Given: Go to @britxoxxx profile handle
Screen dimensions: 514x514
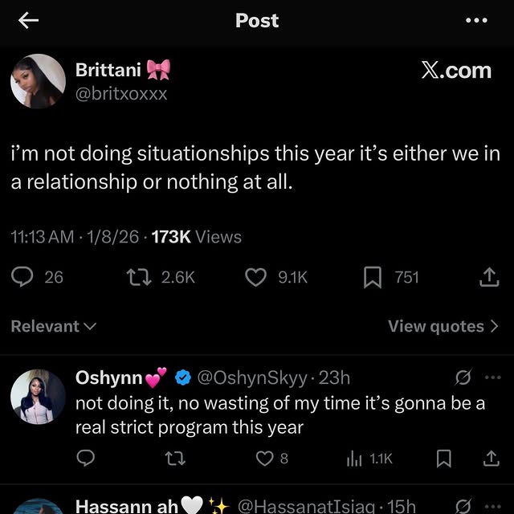Looking at the screenshot, I should pyautogui.click(x=121, y=93).
